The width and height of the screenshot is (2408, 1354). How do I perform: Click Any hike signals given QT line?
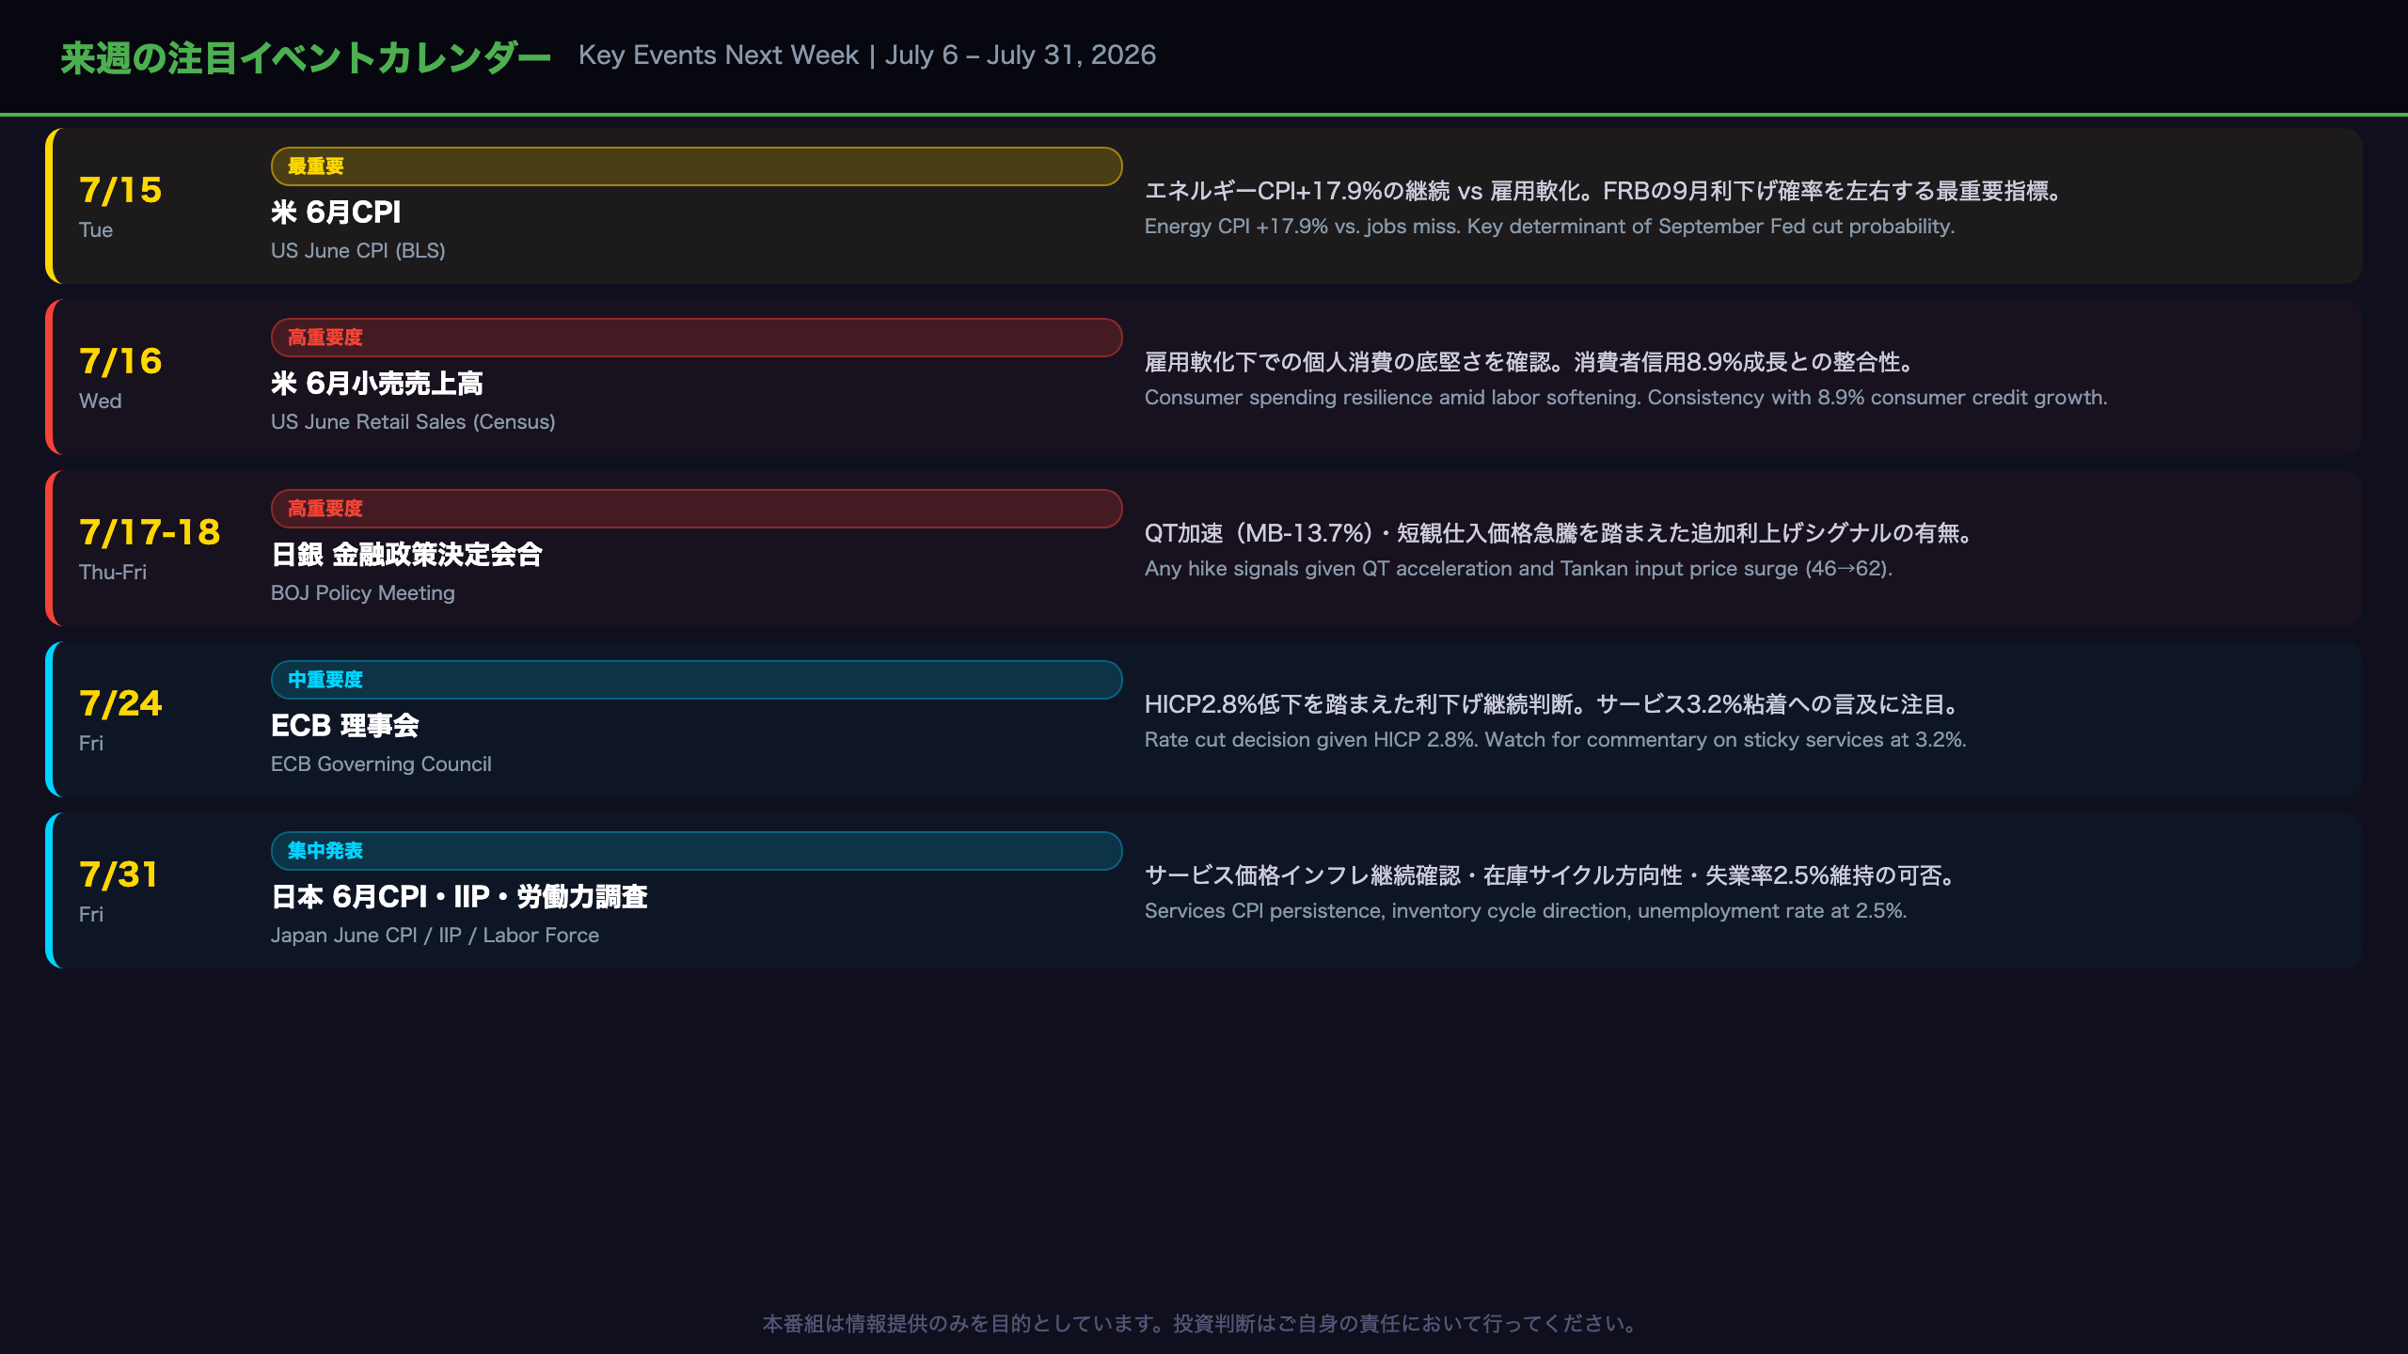point(1518,569)
